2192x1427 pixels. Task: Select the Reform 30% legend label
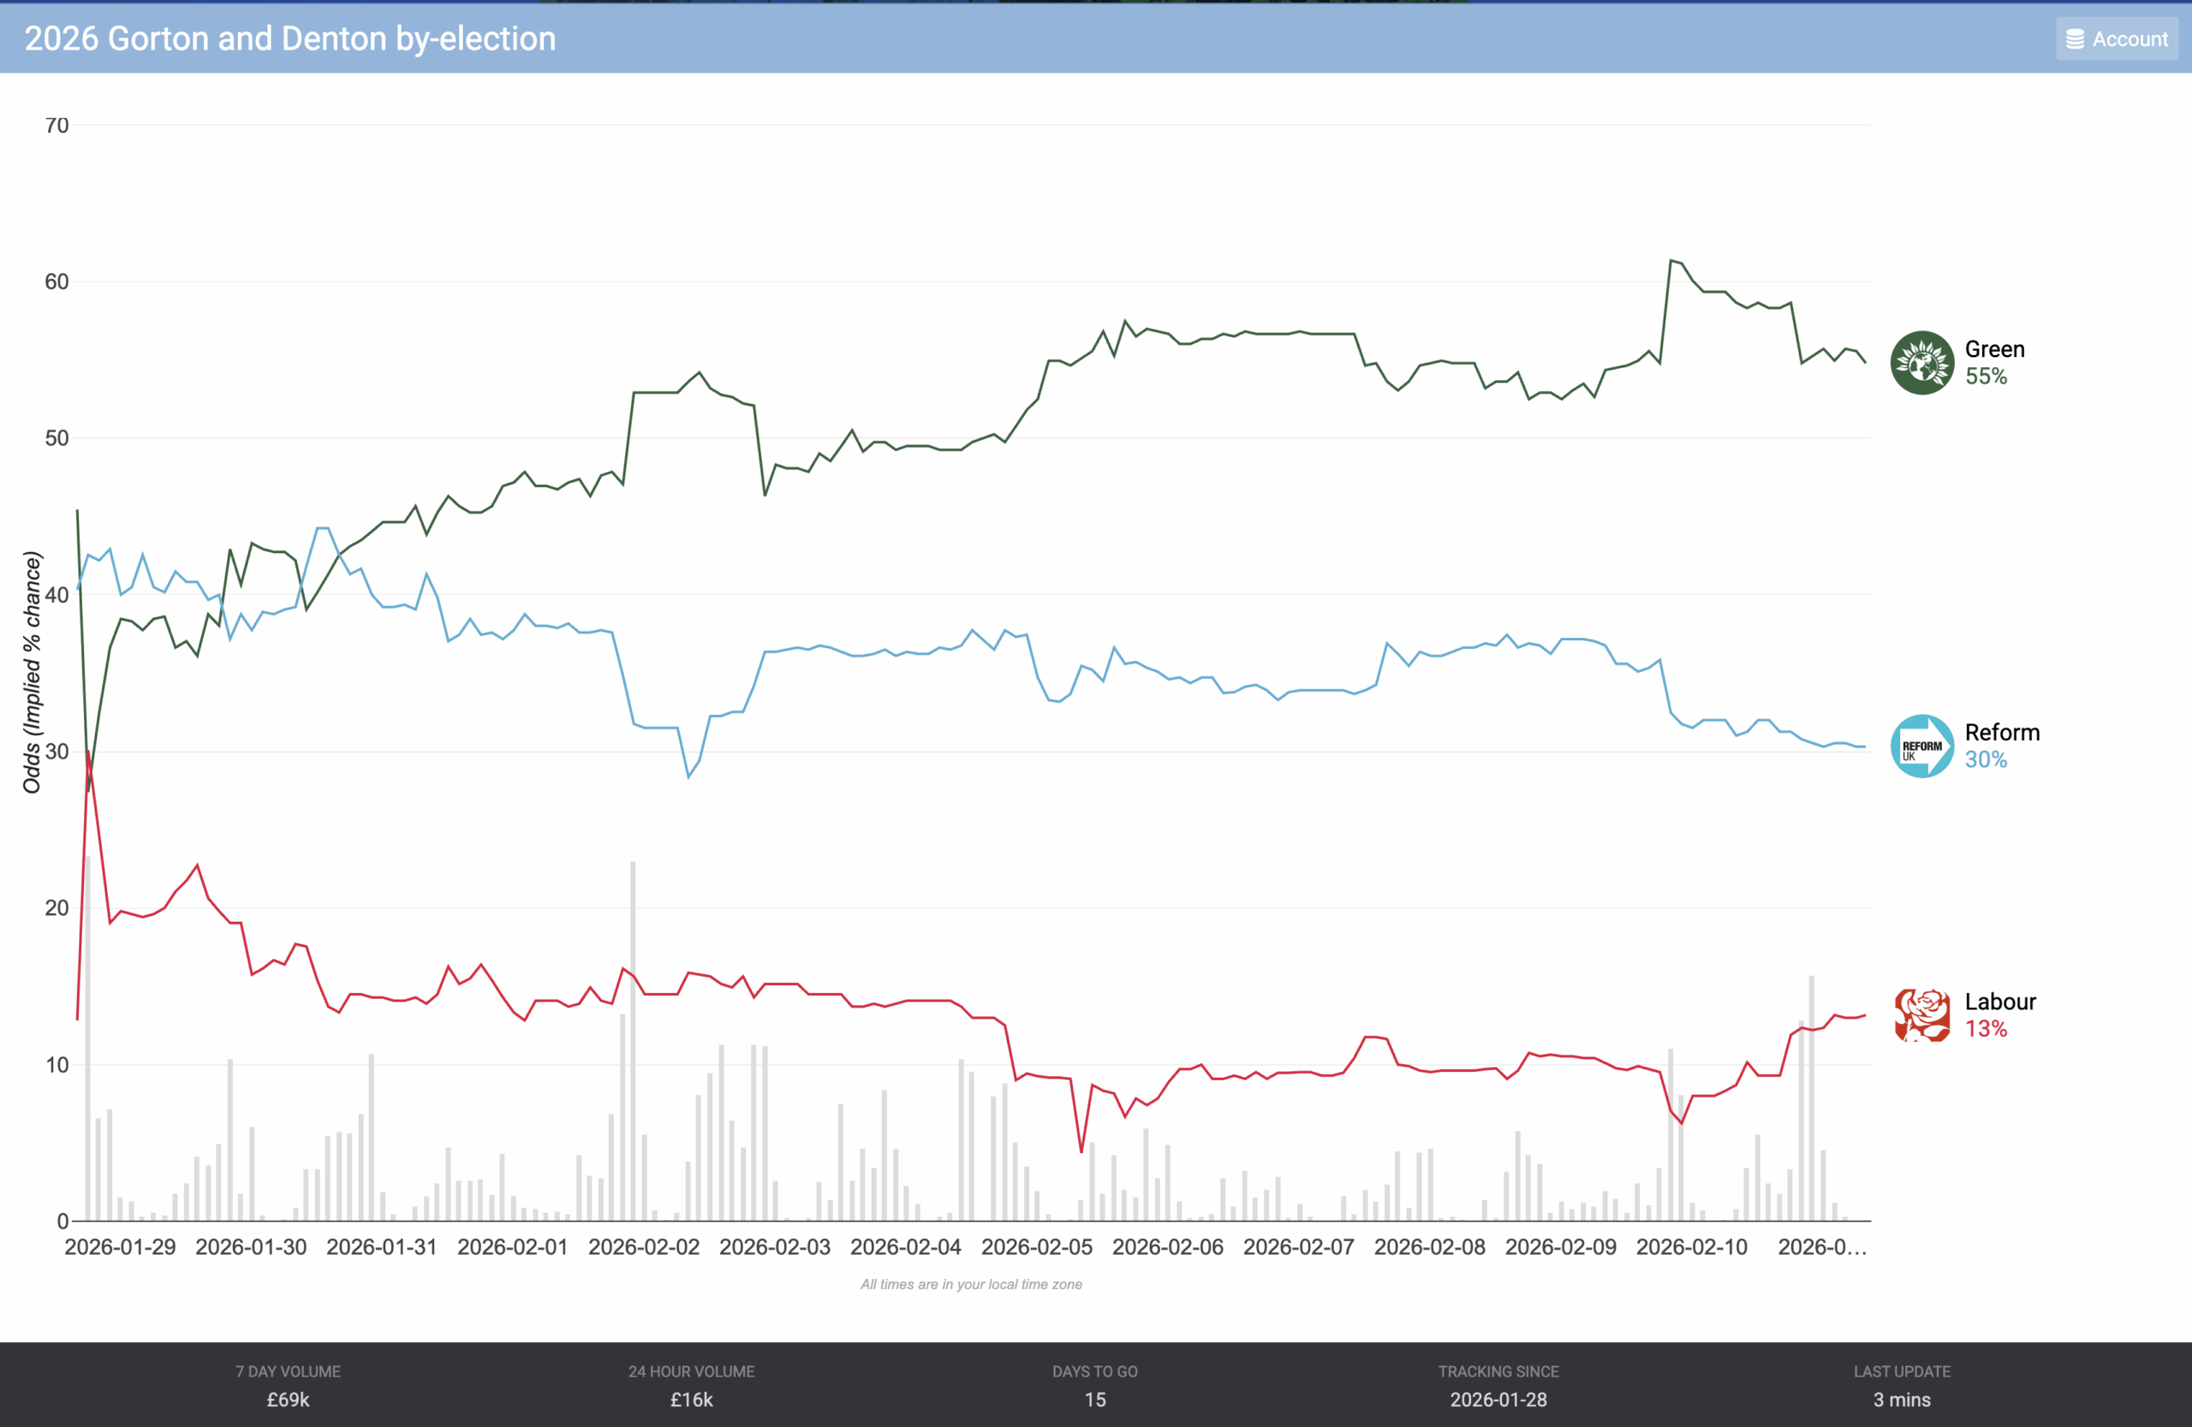coord(2001,746)
